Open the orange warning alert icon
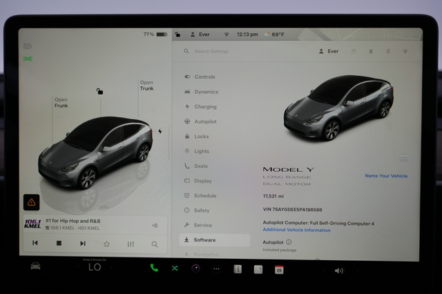This screenshot has height=294, width=442. (31, 202)
